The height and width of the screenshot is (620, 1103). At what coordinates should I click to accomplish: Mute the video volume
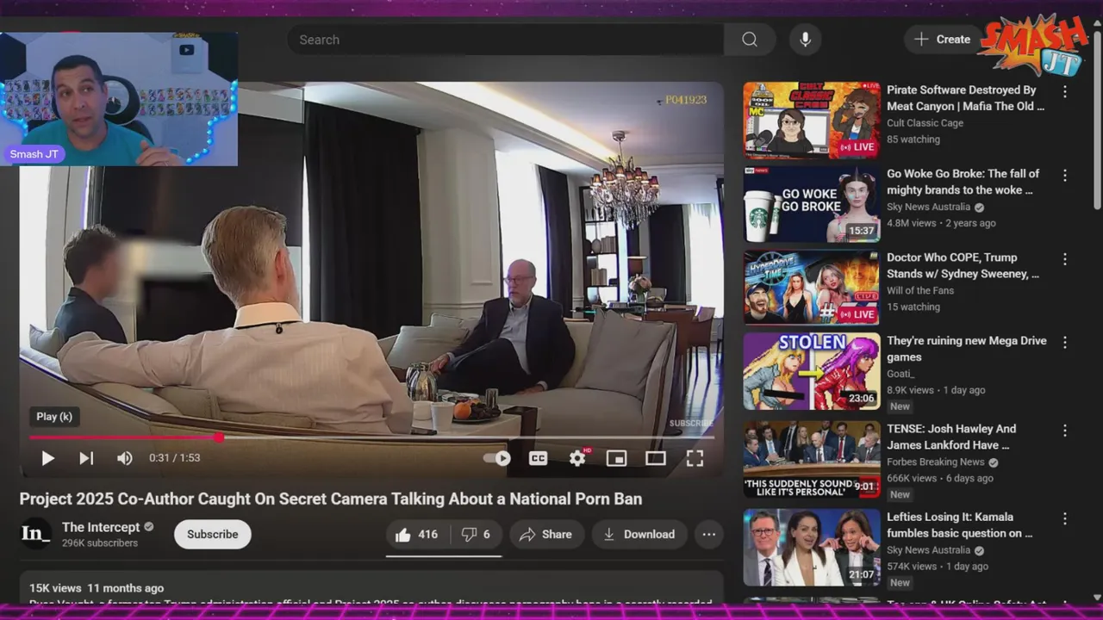125,458
